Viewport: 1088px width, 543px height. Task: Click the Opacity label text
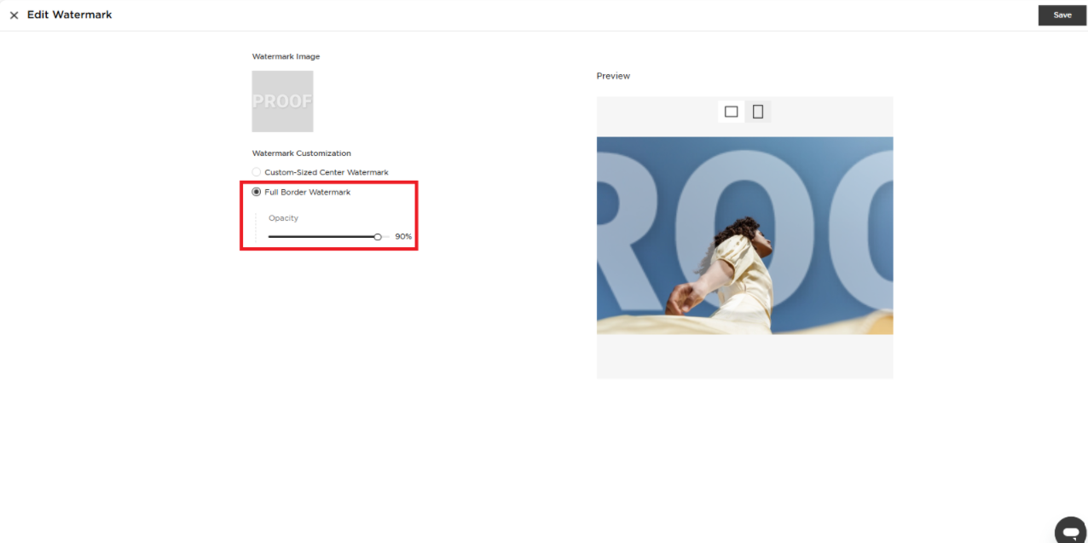pos(283,218)
